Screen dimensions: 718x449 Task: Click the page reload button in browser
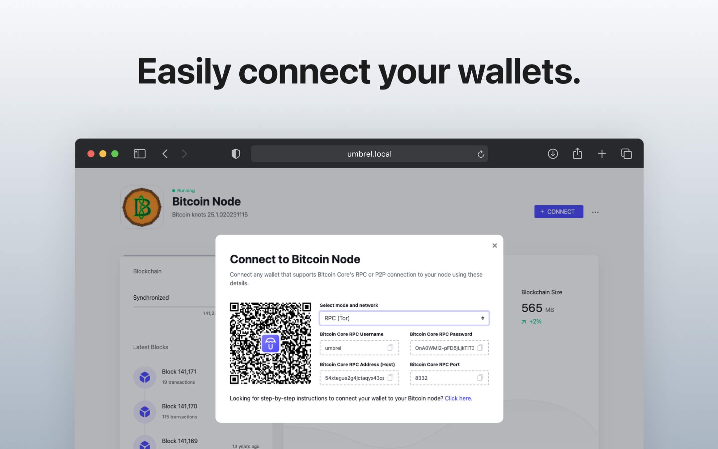pos(480,154)
